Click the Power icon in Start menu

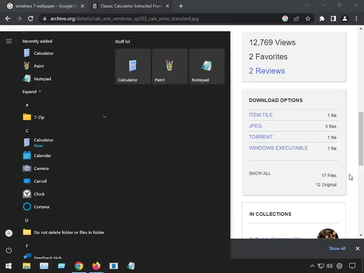pyautogui.click(x=9, y=250)
